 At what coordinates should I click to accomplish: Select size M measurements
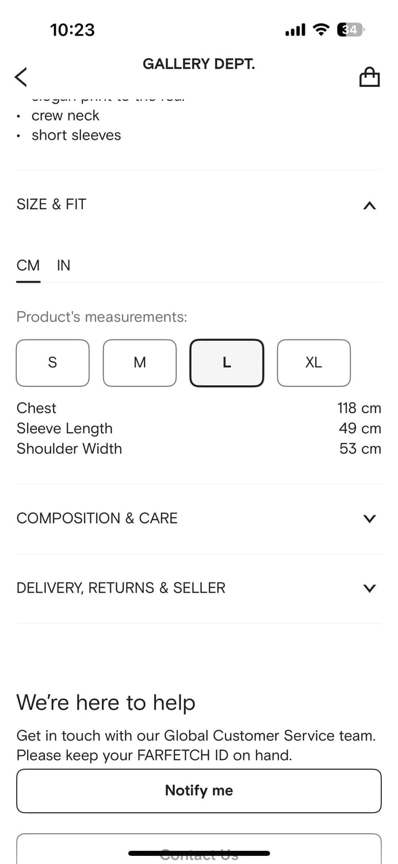pyautogui.click(x=140, y=363)
